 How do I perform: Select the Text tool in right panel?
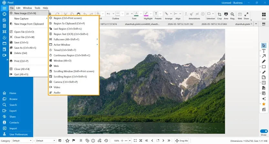pyautogui.click(x=264, y=51)
